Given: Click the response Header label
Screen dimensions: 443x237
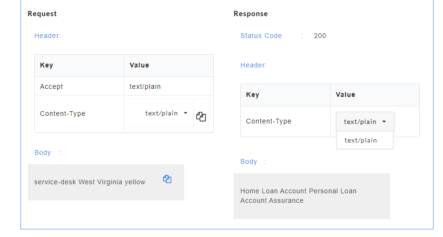Looking at the screenshot, I should (253, 65).
